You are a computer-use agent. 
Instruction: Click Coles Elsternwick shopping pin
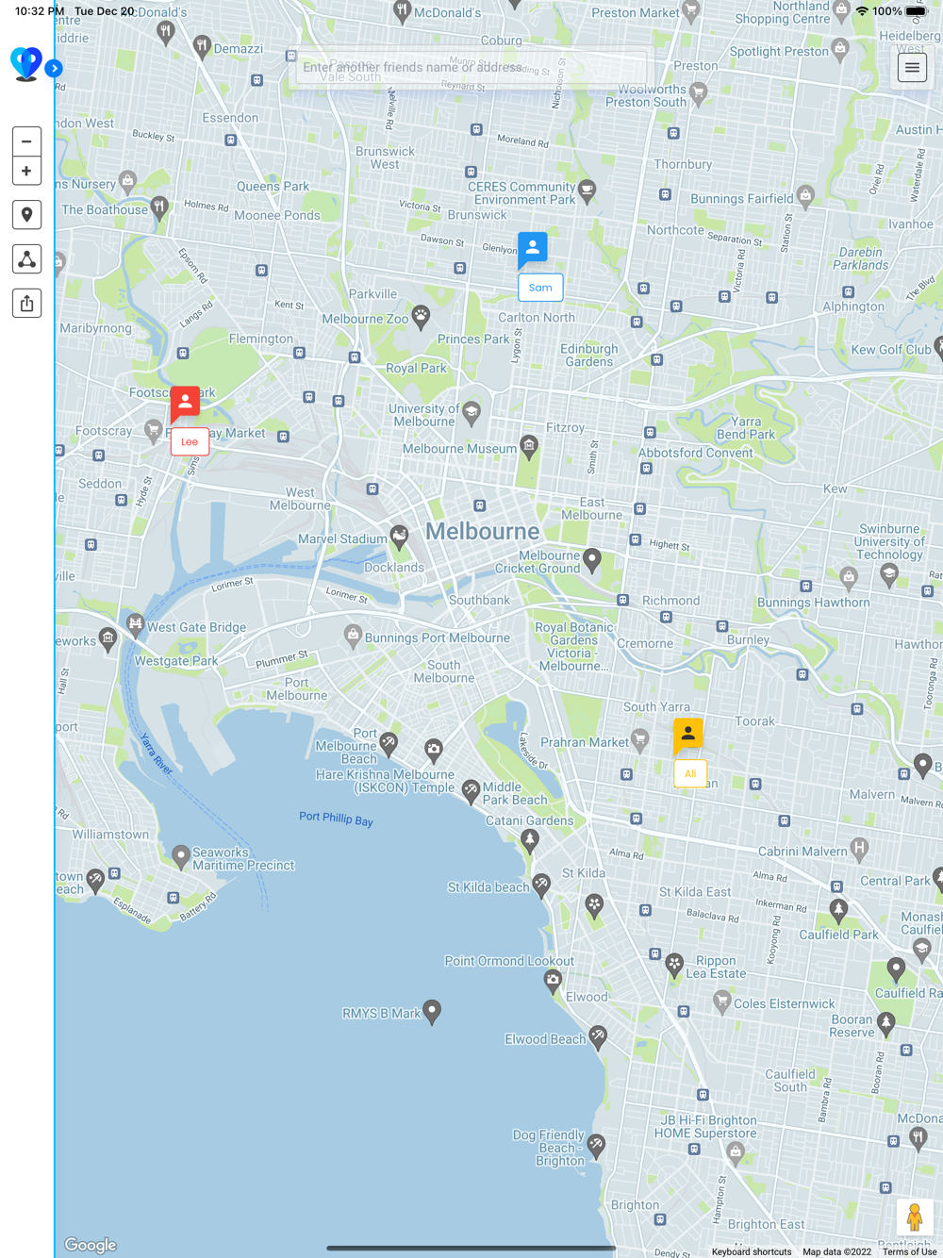[722, 1002]
